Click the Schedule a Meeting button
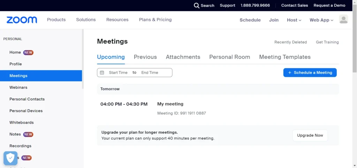357x168 pixels. [x=310, y=73]
